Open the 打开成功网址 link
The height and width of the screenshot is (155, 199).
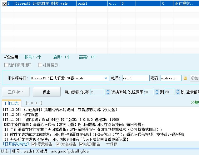click(x=16, y=144)
